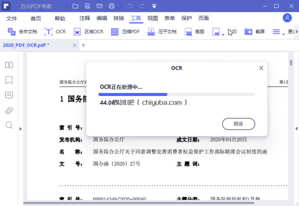Viewport: 299px width, 206px height.
Task: Expand dropdown arrow beside background icon
Action: pyautogui.click(x=223, y=34)
